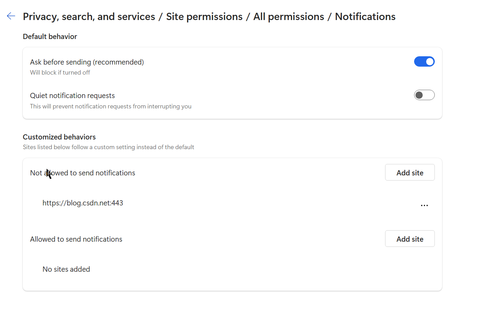Click the No sites added text

[x=66, y=269]
